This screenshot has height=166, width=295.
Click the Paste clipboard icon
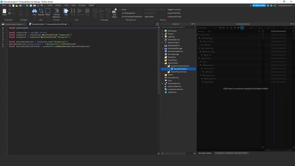click(4, 12)
